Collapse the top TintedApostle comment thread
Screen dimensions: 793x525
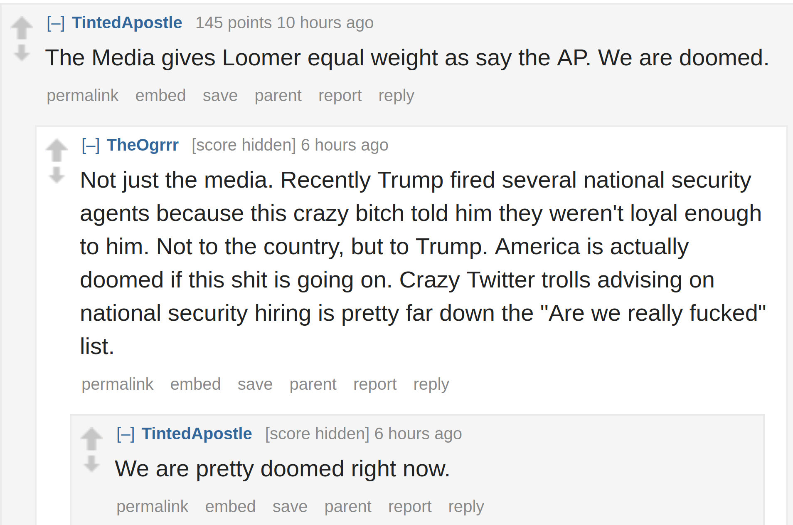point(56,23)
